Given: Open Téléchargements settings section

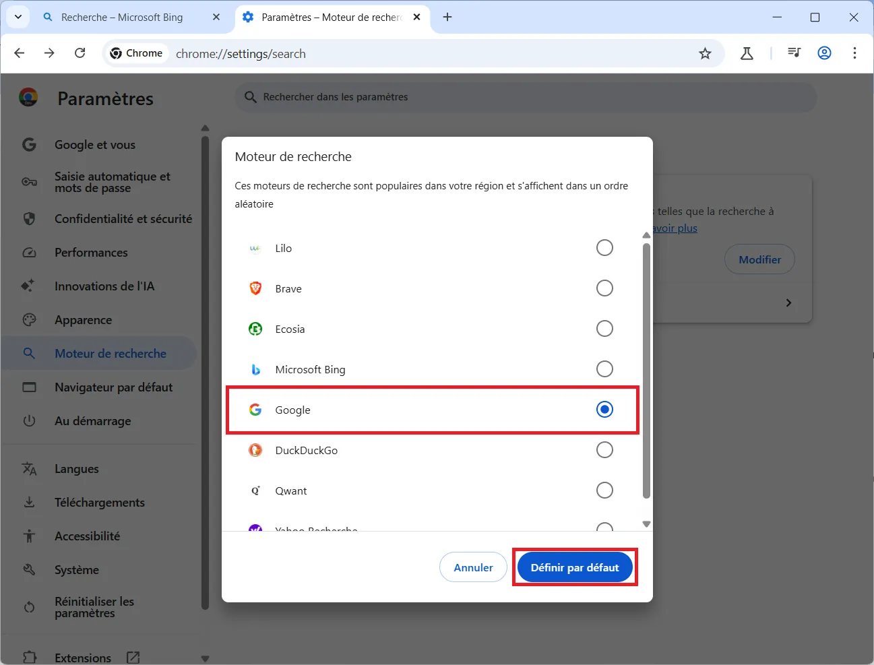Looking at the screenshot, I should click(x=99, y=503).
